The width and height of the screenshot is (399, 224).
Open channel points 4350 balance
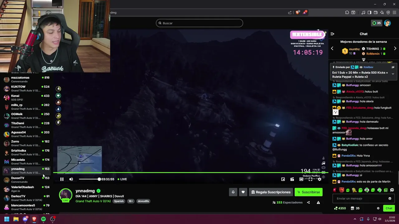340,208
